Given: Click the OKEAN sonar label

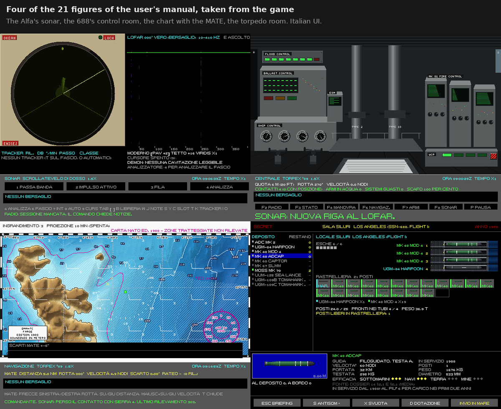Looking at the screenshot, I should (9, 38).
